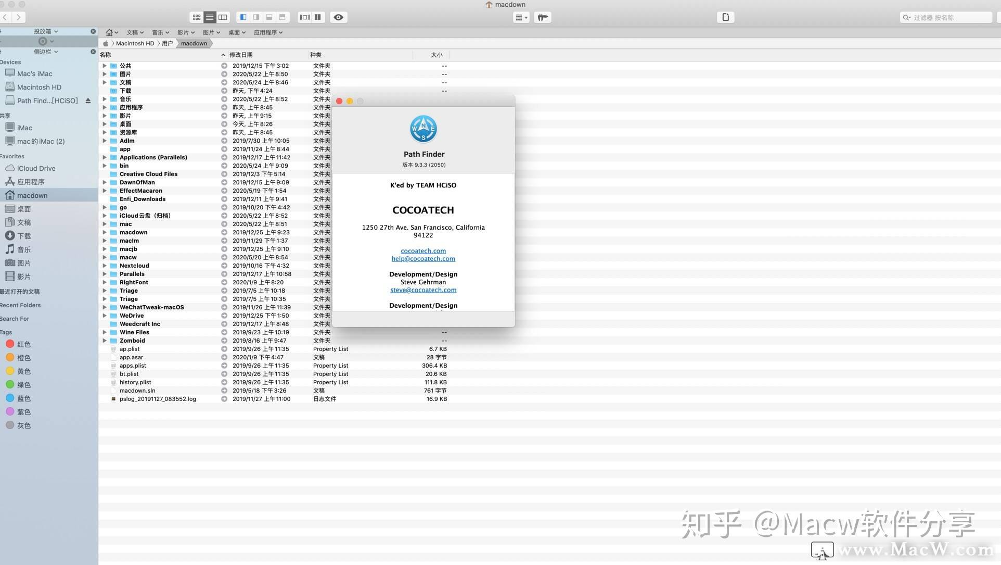Expand the Applications (Parallels) folder
This screenshot has width=1001, height=565.
[104, 157]
